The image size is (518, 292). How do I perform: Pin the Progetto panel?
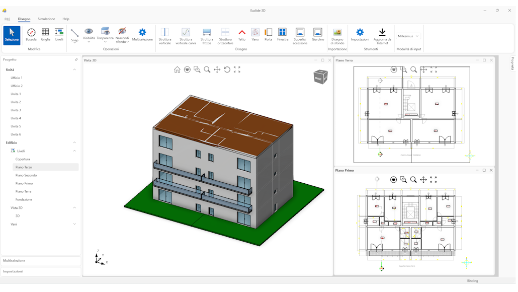click(x=76, y=59)
